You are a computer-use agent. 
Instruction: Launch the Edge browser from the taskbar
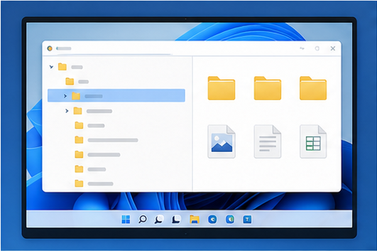(212, 219)
